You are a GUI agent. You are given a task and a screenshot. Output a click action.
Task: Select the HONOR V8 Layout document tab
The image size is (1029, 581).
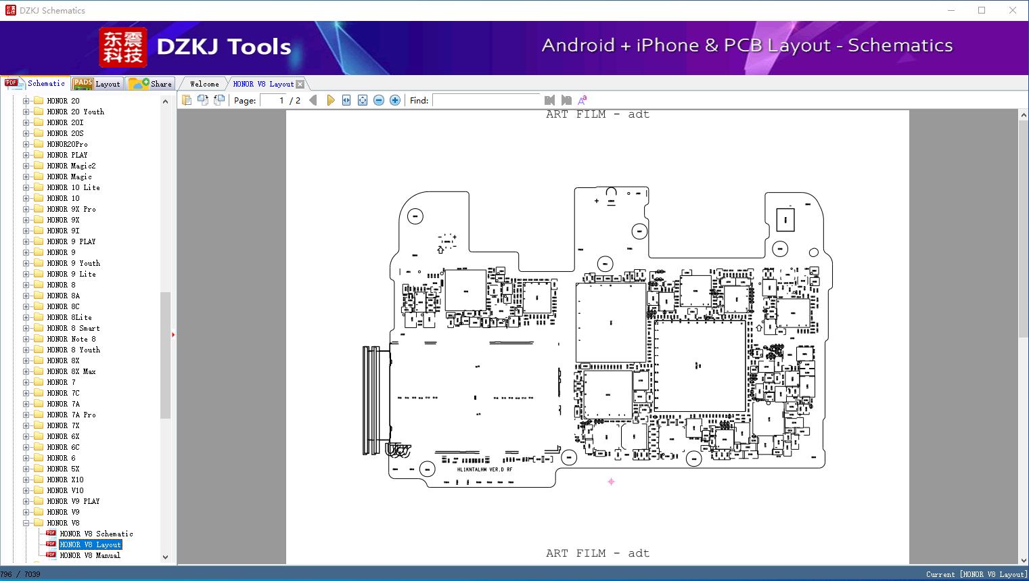[x=263, y=84]
